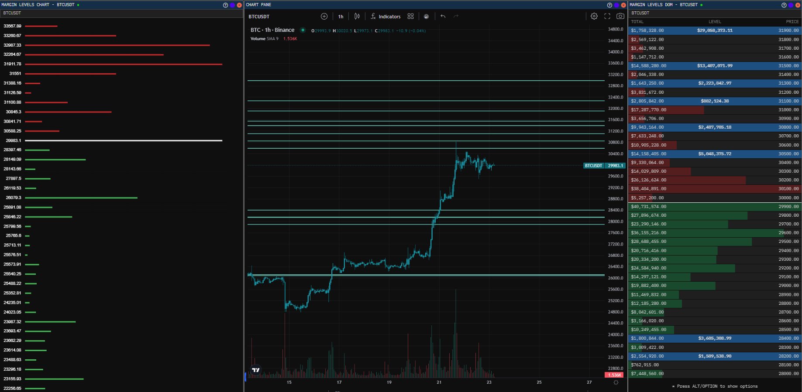Open indicator templates grid icon
The width and height of the screenshot is (802, 392).
[x=410, y=17]
